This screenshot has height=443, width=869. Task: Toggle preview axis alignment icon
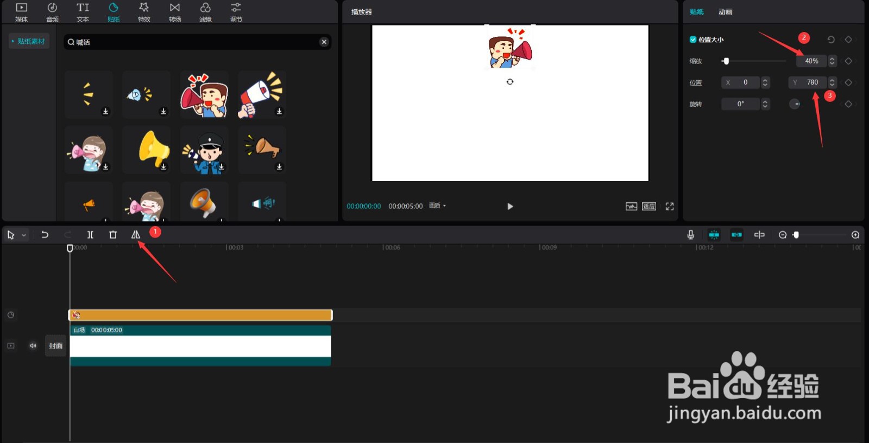pyautogui.click(x=759, y=235)
